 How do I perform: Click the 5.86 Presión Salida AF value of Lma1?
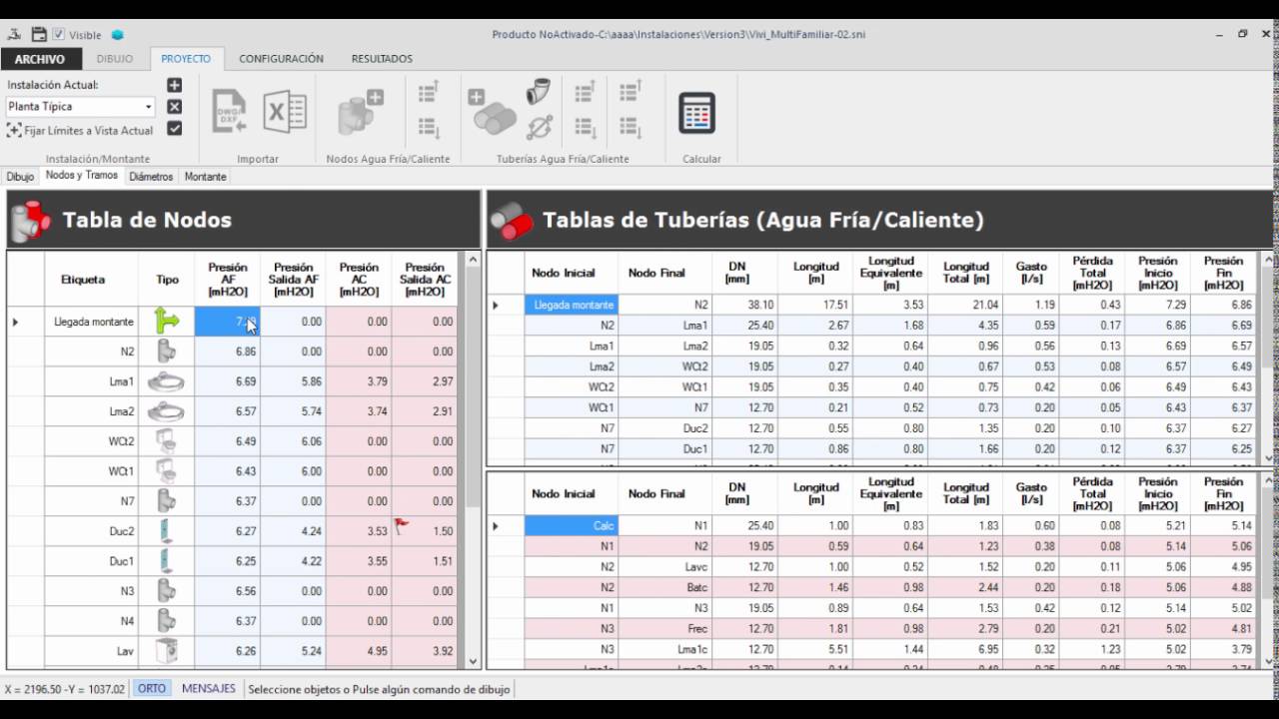point(294,381)
